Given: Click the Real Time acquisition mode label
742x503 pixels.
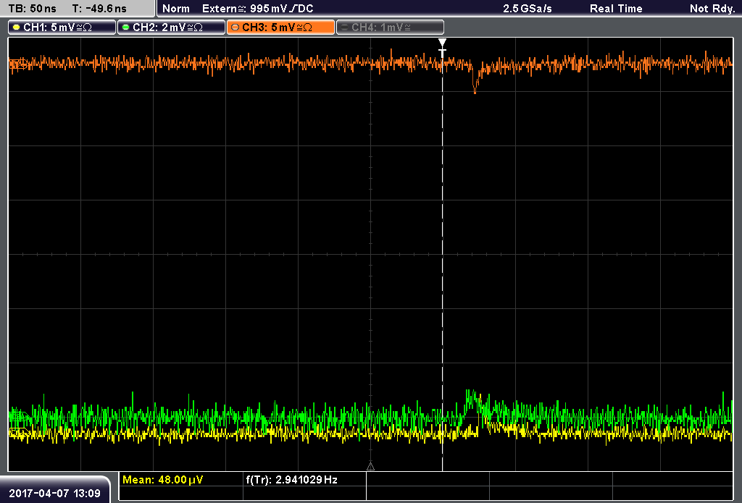Looking at the screenshot, I should pyautogui.click(x=616, y=9).
